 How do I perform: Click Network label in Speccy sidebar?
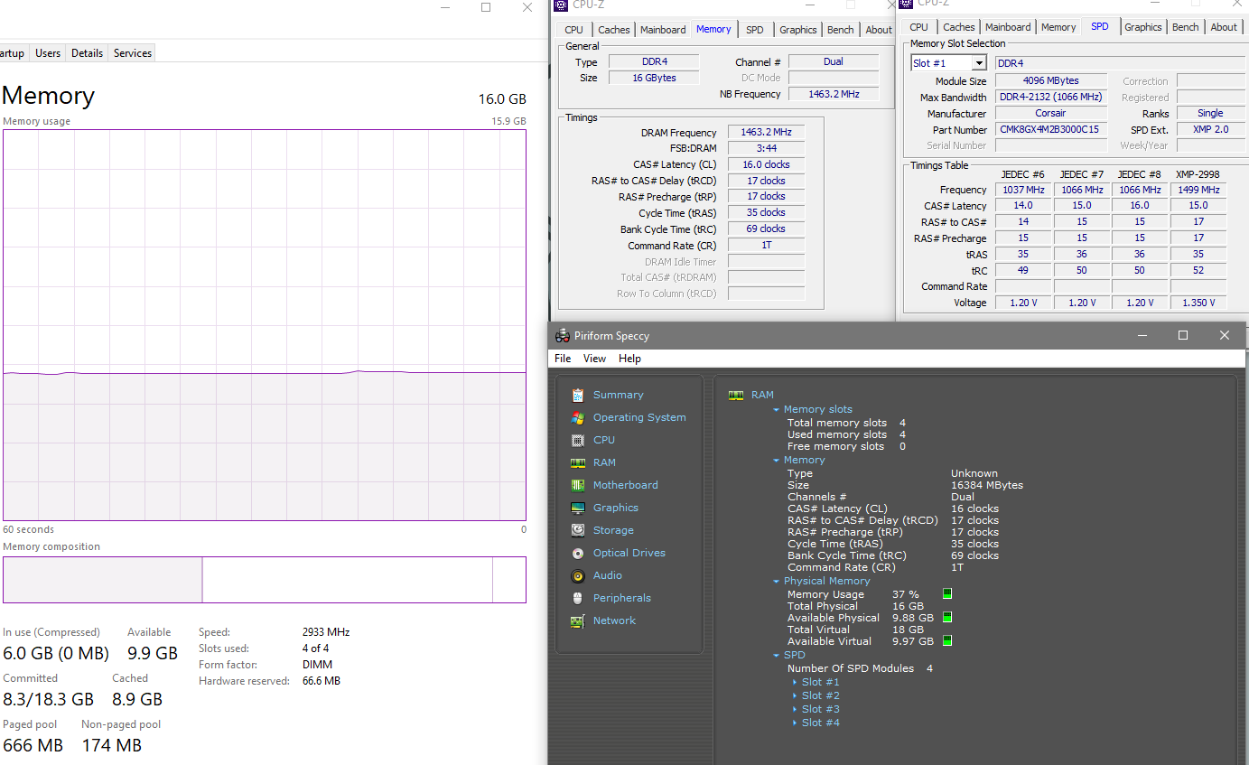click(x=614, y=620)
